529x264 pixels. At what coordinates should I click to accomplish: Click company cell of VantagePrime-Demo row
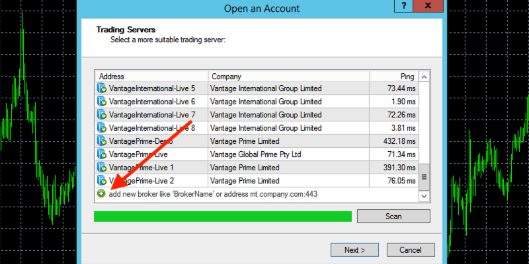[x=289, y=141]
